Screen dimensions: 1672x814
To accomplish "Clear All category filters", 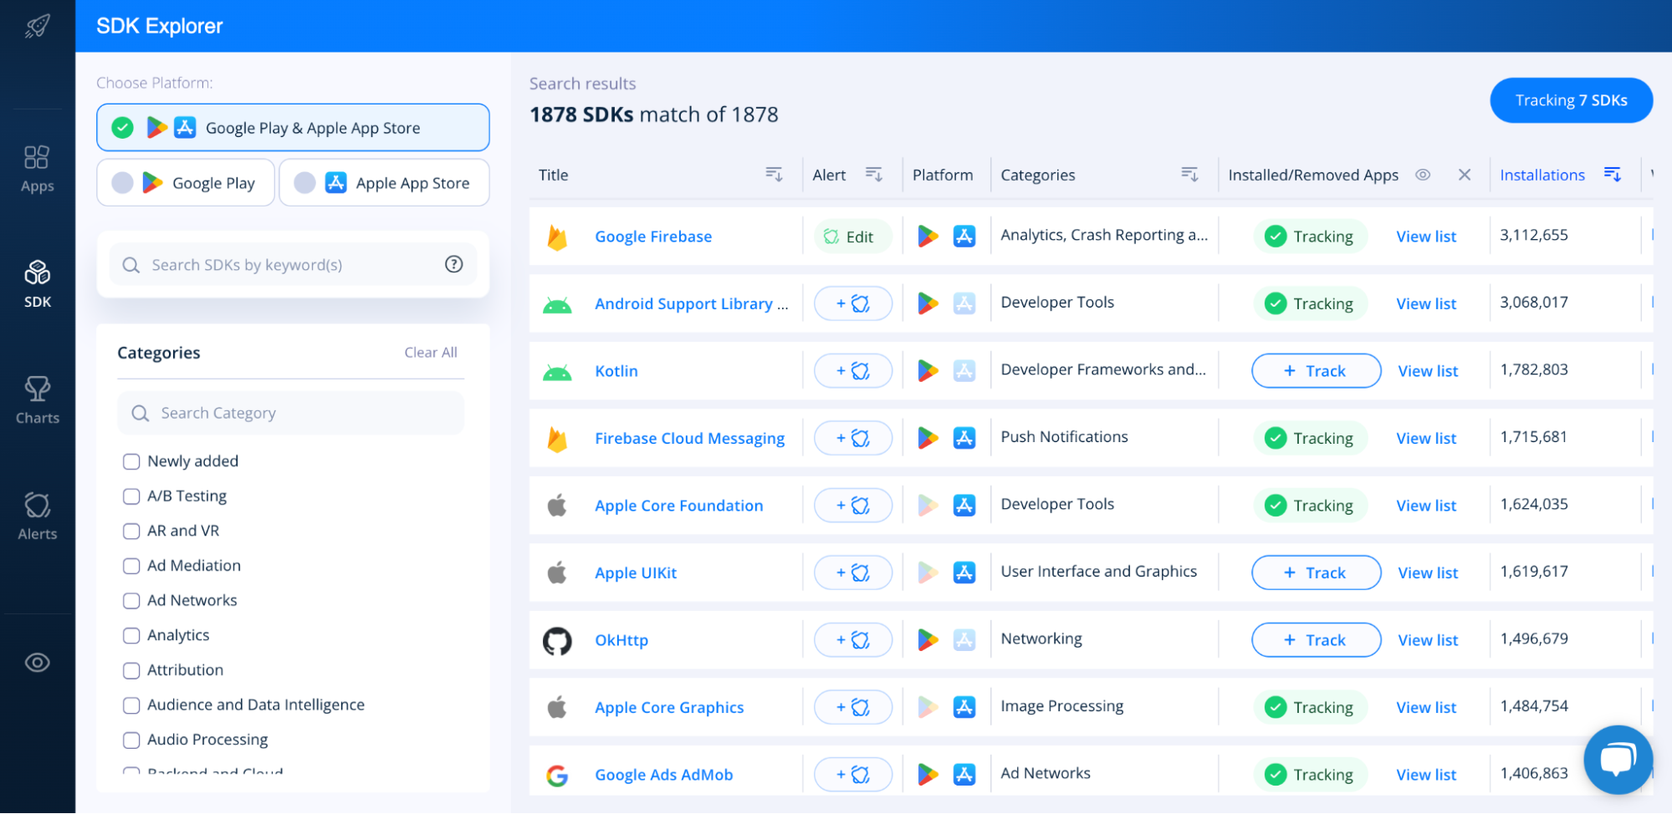I will [x=431, y=353].
